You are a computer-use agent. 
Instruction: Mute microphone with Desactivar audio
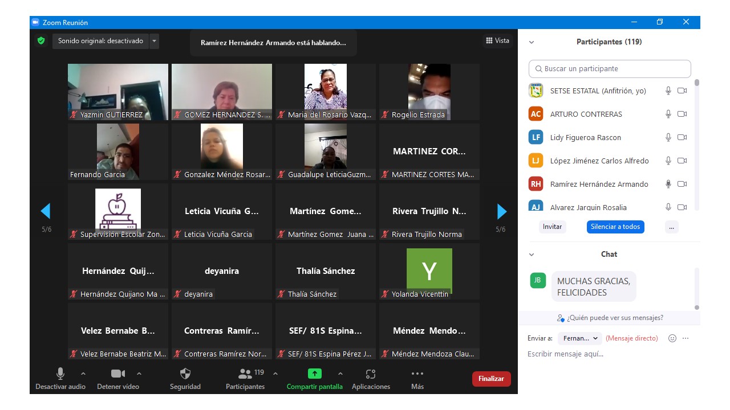point(60,379)
